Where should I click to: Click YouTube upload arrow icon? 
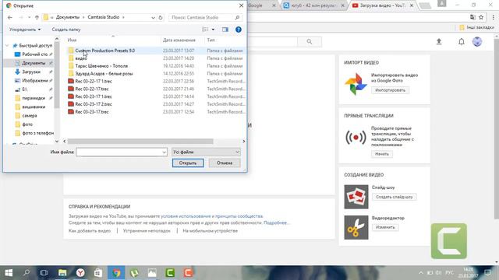pos(439,41)
